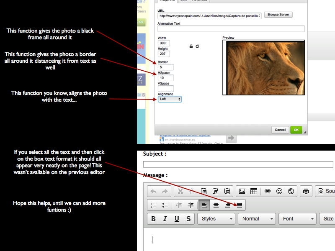Open the smiley emoticon picker
Viewport: 335px width, 251px height.
point(279,191)
